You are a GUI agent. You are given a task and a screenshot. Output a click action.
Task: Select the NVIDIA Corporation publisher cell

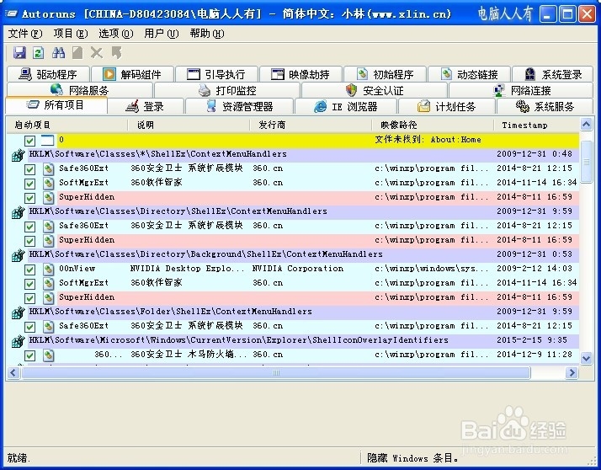pyautogui.click(x=298, y=269)
